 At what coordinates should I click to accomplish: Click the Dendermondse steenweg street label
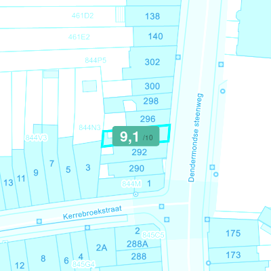(196, 138)
